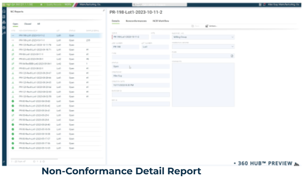Click the horizontal scrollbar under the reports list

pyautogui.click(x=34, y=159)
